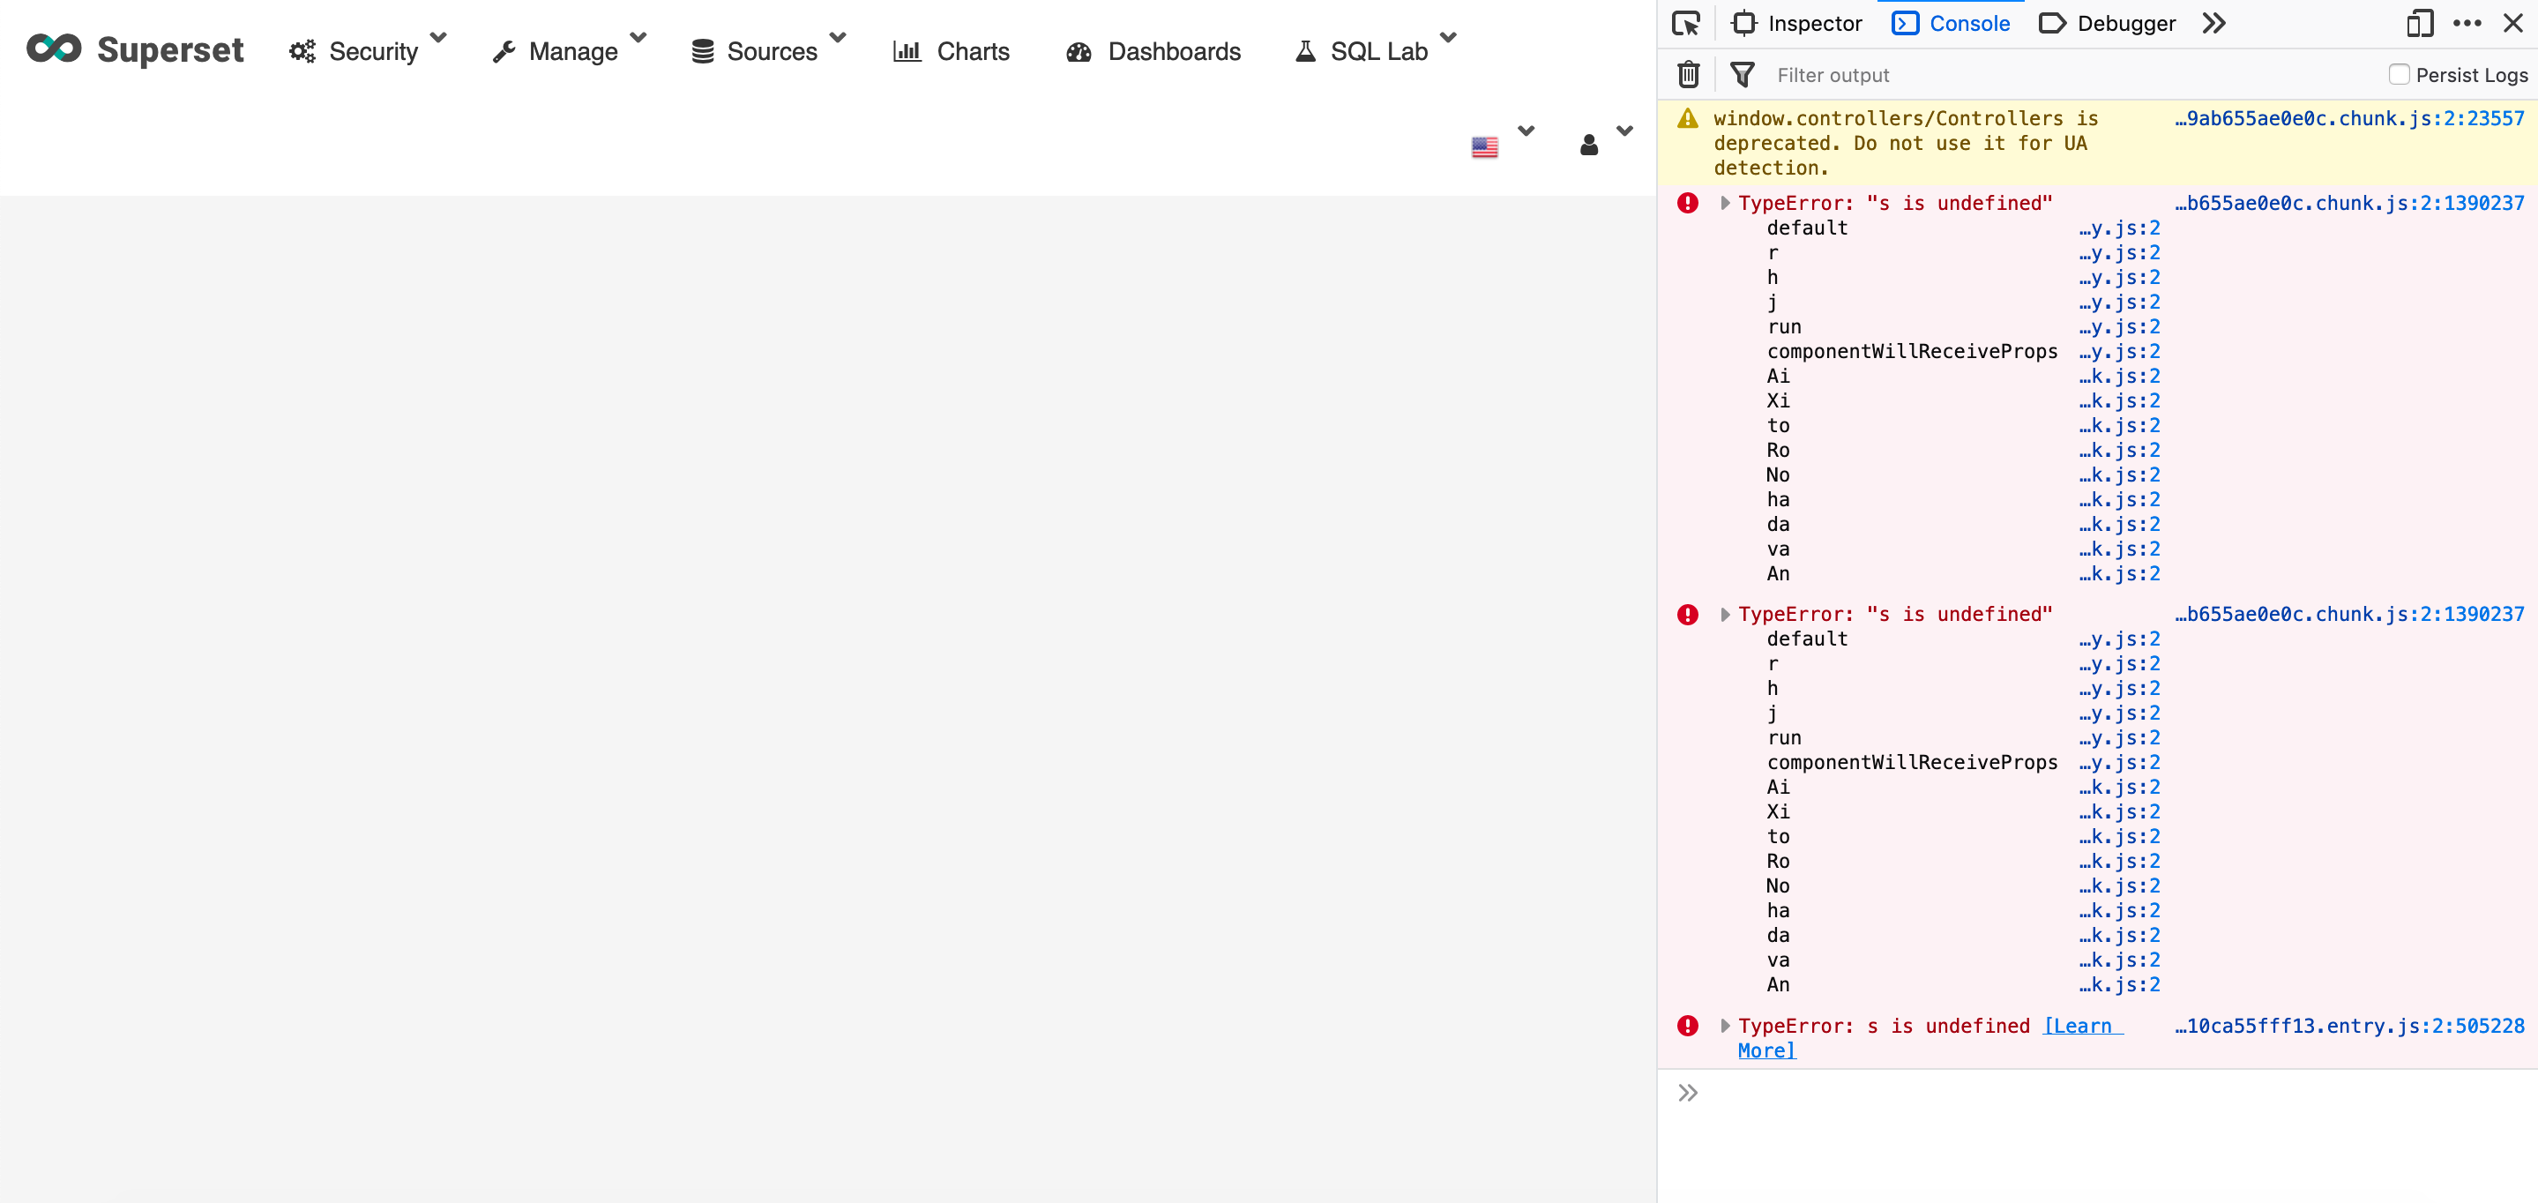Expand the first TypeError stack trace
This screenshot has height=1203, width=2538.
tap(1725, 202)
